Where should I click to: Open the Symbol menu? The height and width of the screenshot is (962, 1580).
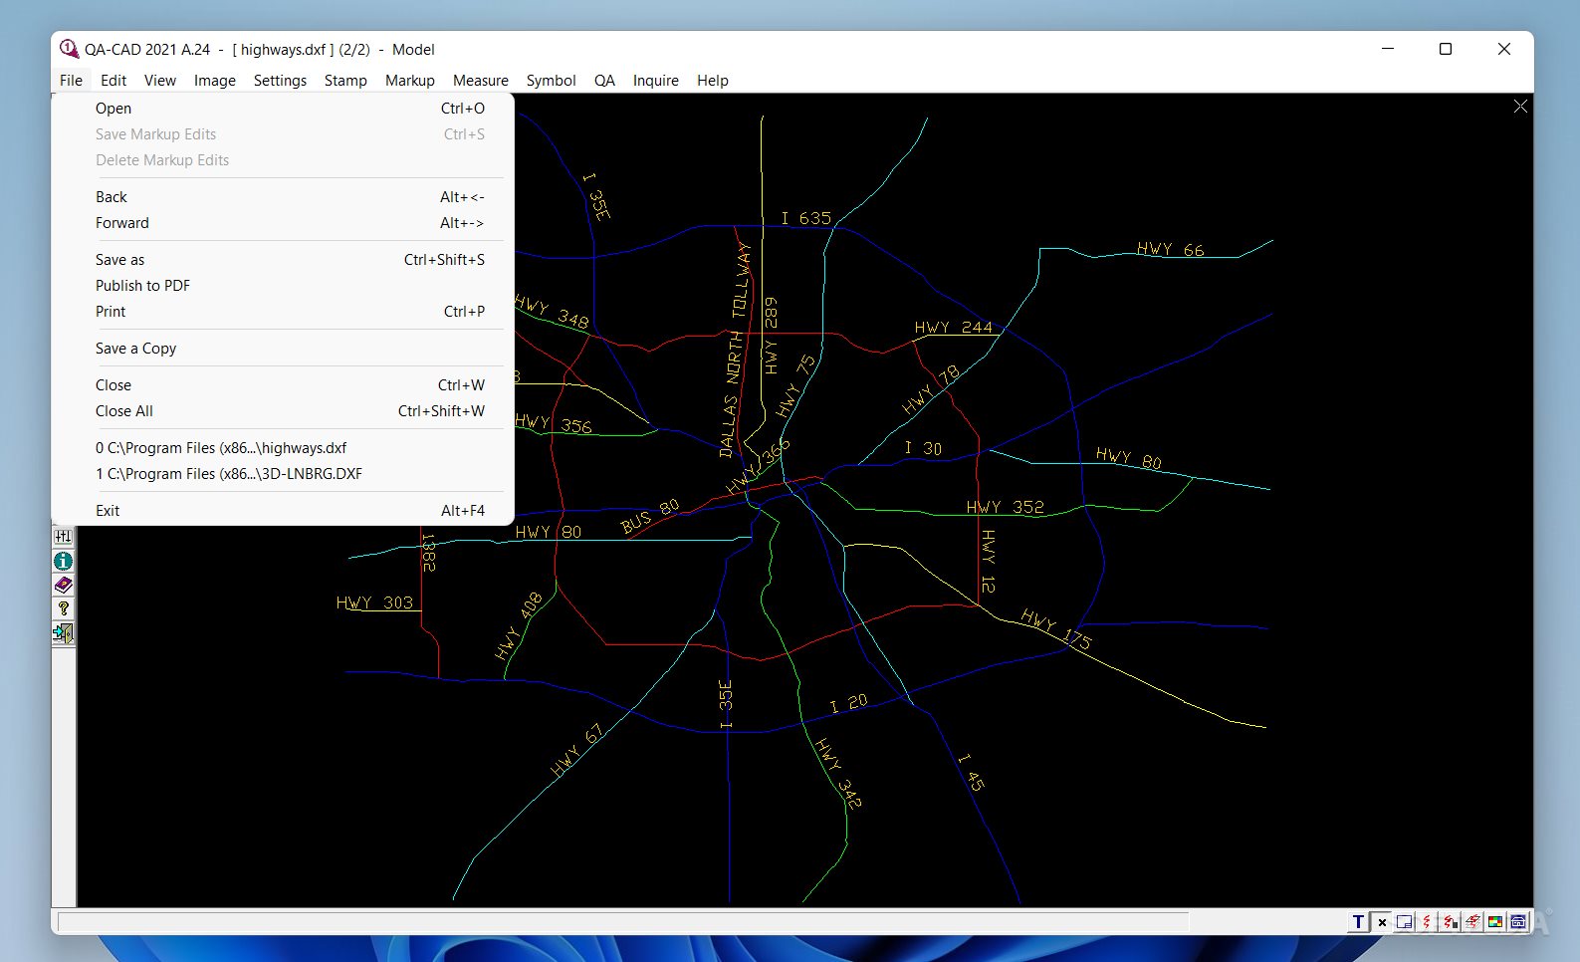(x=552, y=81)
